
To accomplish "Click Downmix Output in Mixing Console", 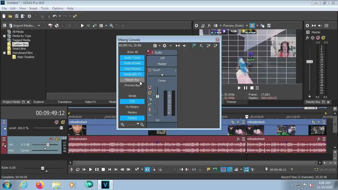I will tap(178, 46).
